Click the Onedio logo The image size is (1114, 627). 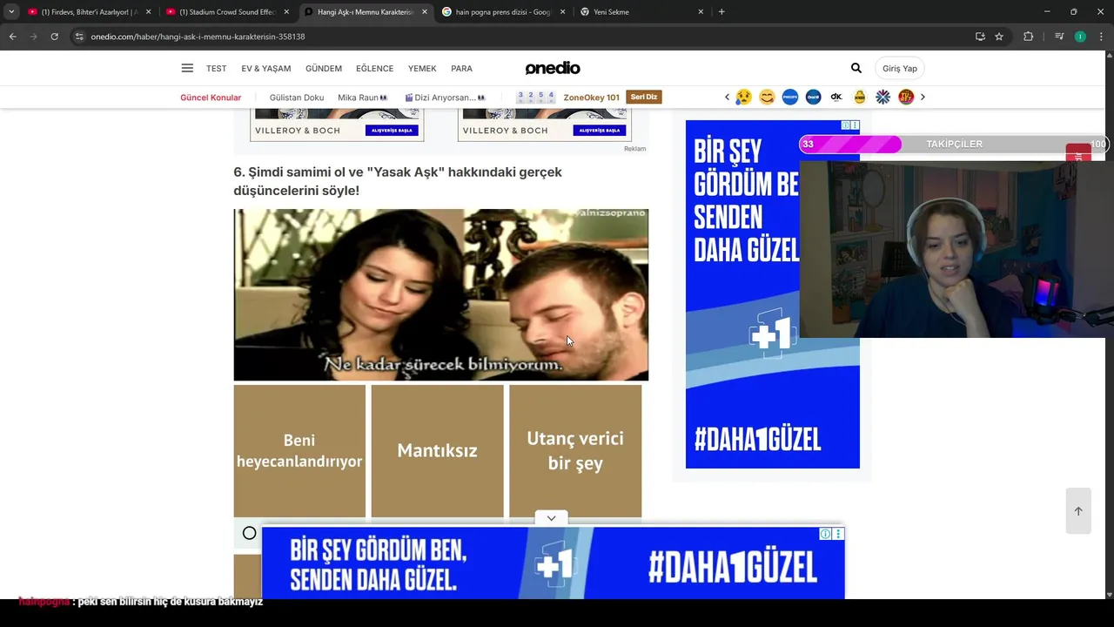pos(553,68)
